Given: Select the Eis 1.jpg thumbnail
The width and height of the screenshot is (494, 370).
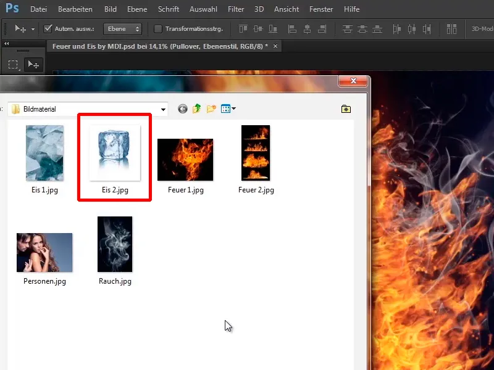Looking at the screenshot, I should pos(44,153).
